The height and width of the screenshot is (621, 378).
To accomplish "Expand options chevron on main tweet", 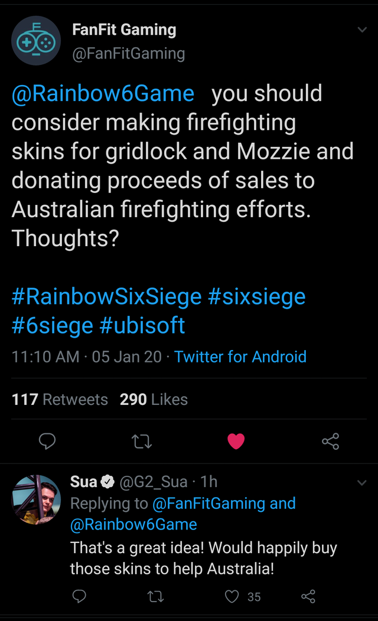I will tap(361, 30).
